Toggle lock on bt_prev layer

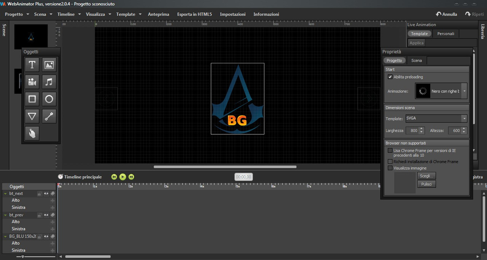(39, 215)
